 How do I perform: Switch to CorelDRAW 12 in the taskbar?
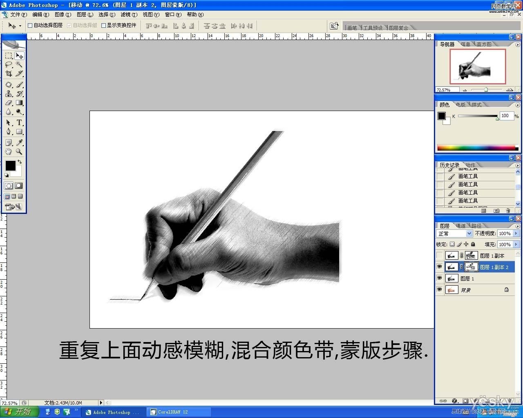coord(179,412)
